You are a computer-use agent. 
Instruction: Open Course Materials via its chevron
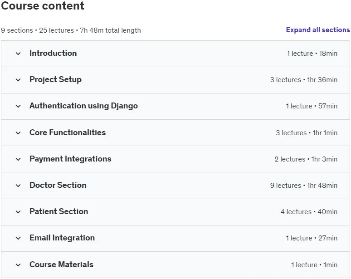18,265
